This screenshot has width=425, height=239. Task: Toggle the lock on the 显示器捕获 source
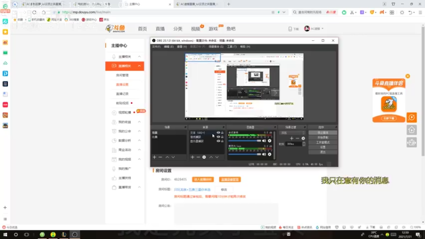(222, 141)
